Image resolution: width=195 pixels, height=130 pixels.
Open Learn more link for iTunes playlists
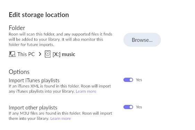[x=86, y=91]
